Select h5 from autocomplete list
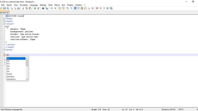This screenshot has width=198, height=111. (x=16, y=69)
